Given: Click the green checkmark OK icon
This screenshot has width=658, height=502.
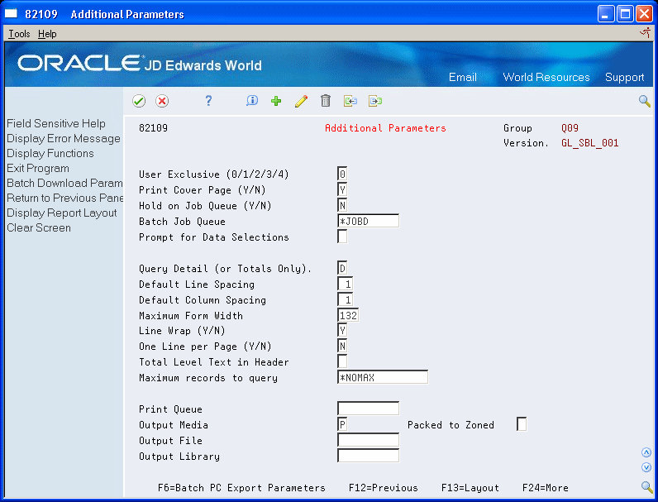Looking at the screenshot, I should pyautogui.click(x=139, y=101).
